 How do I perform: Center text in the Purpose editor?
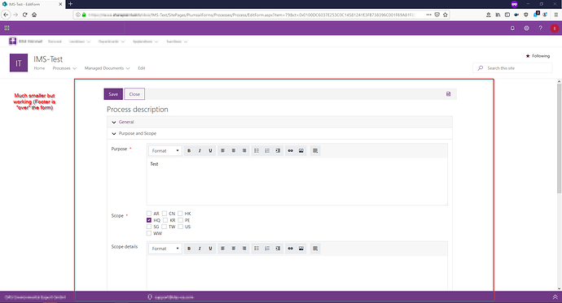[233, 151]
